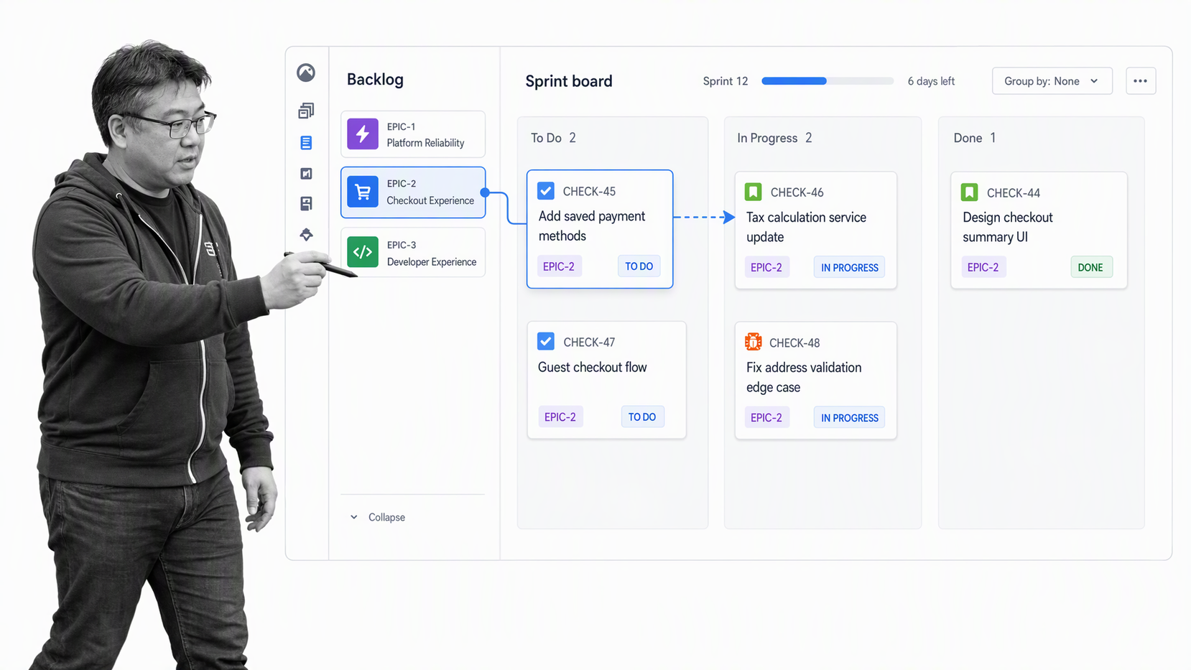The height and width of the screenshot is (670, 1191).
Task: Open the Guest checkout flow card
Action: [607, 380]
